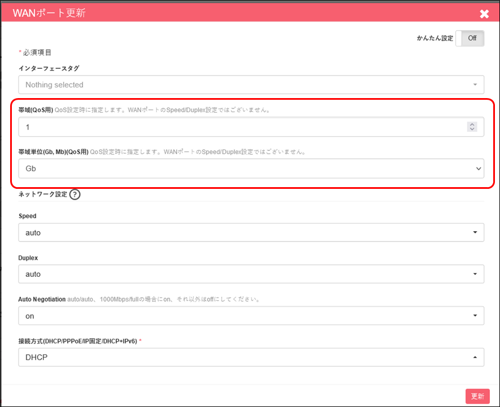
Task: Click the 接続方式(DHCP/PPPoE/IP固定/DHCP+IPv6) label
Action: click(77, 341)
